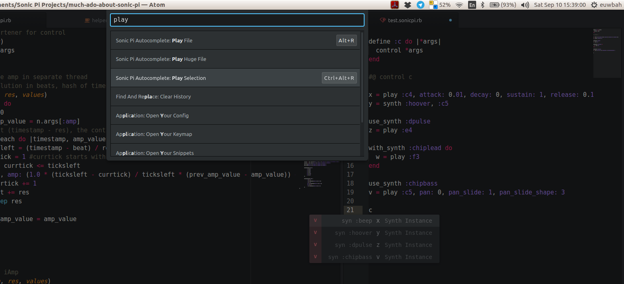This screenshot has height=284, width=624.
Task: Choose Application: Open Your Config
Action: click(x=235, y=115)
